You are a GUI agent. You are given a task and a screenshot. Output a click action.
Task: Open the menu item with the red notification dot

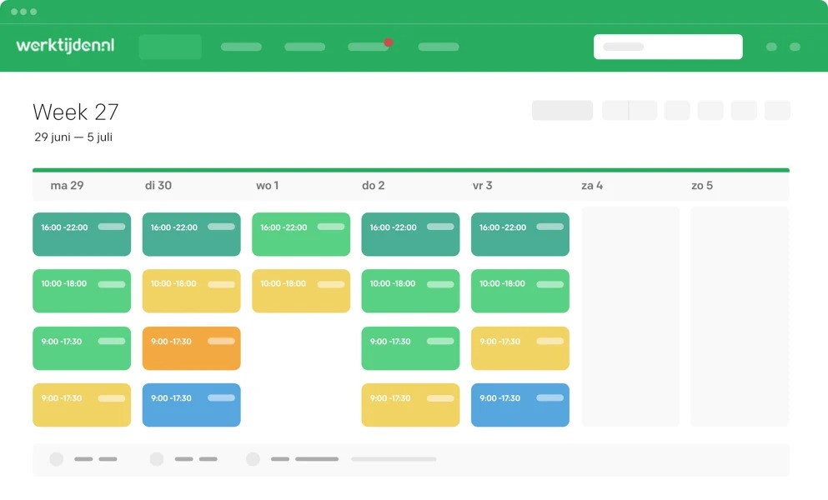click(x=368, y=47)
